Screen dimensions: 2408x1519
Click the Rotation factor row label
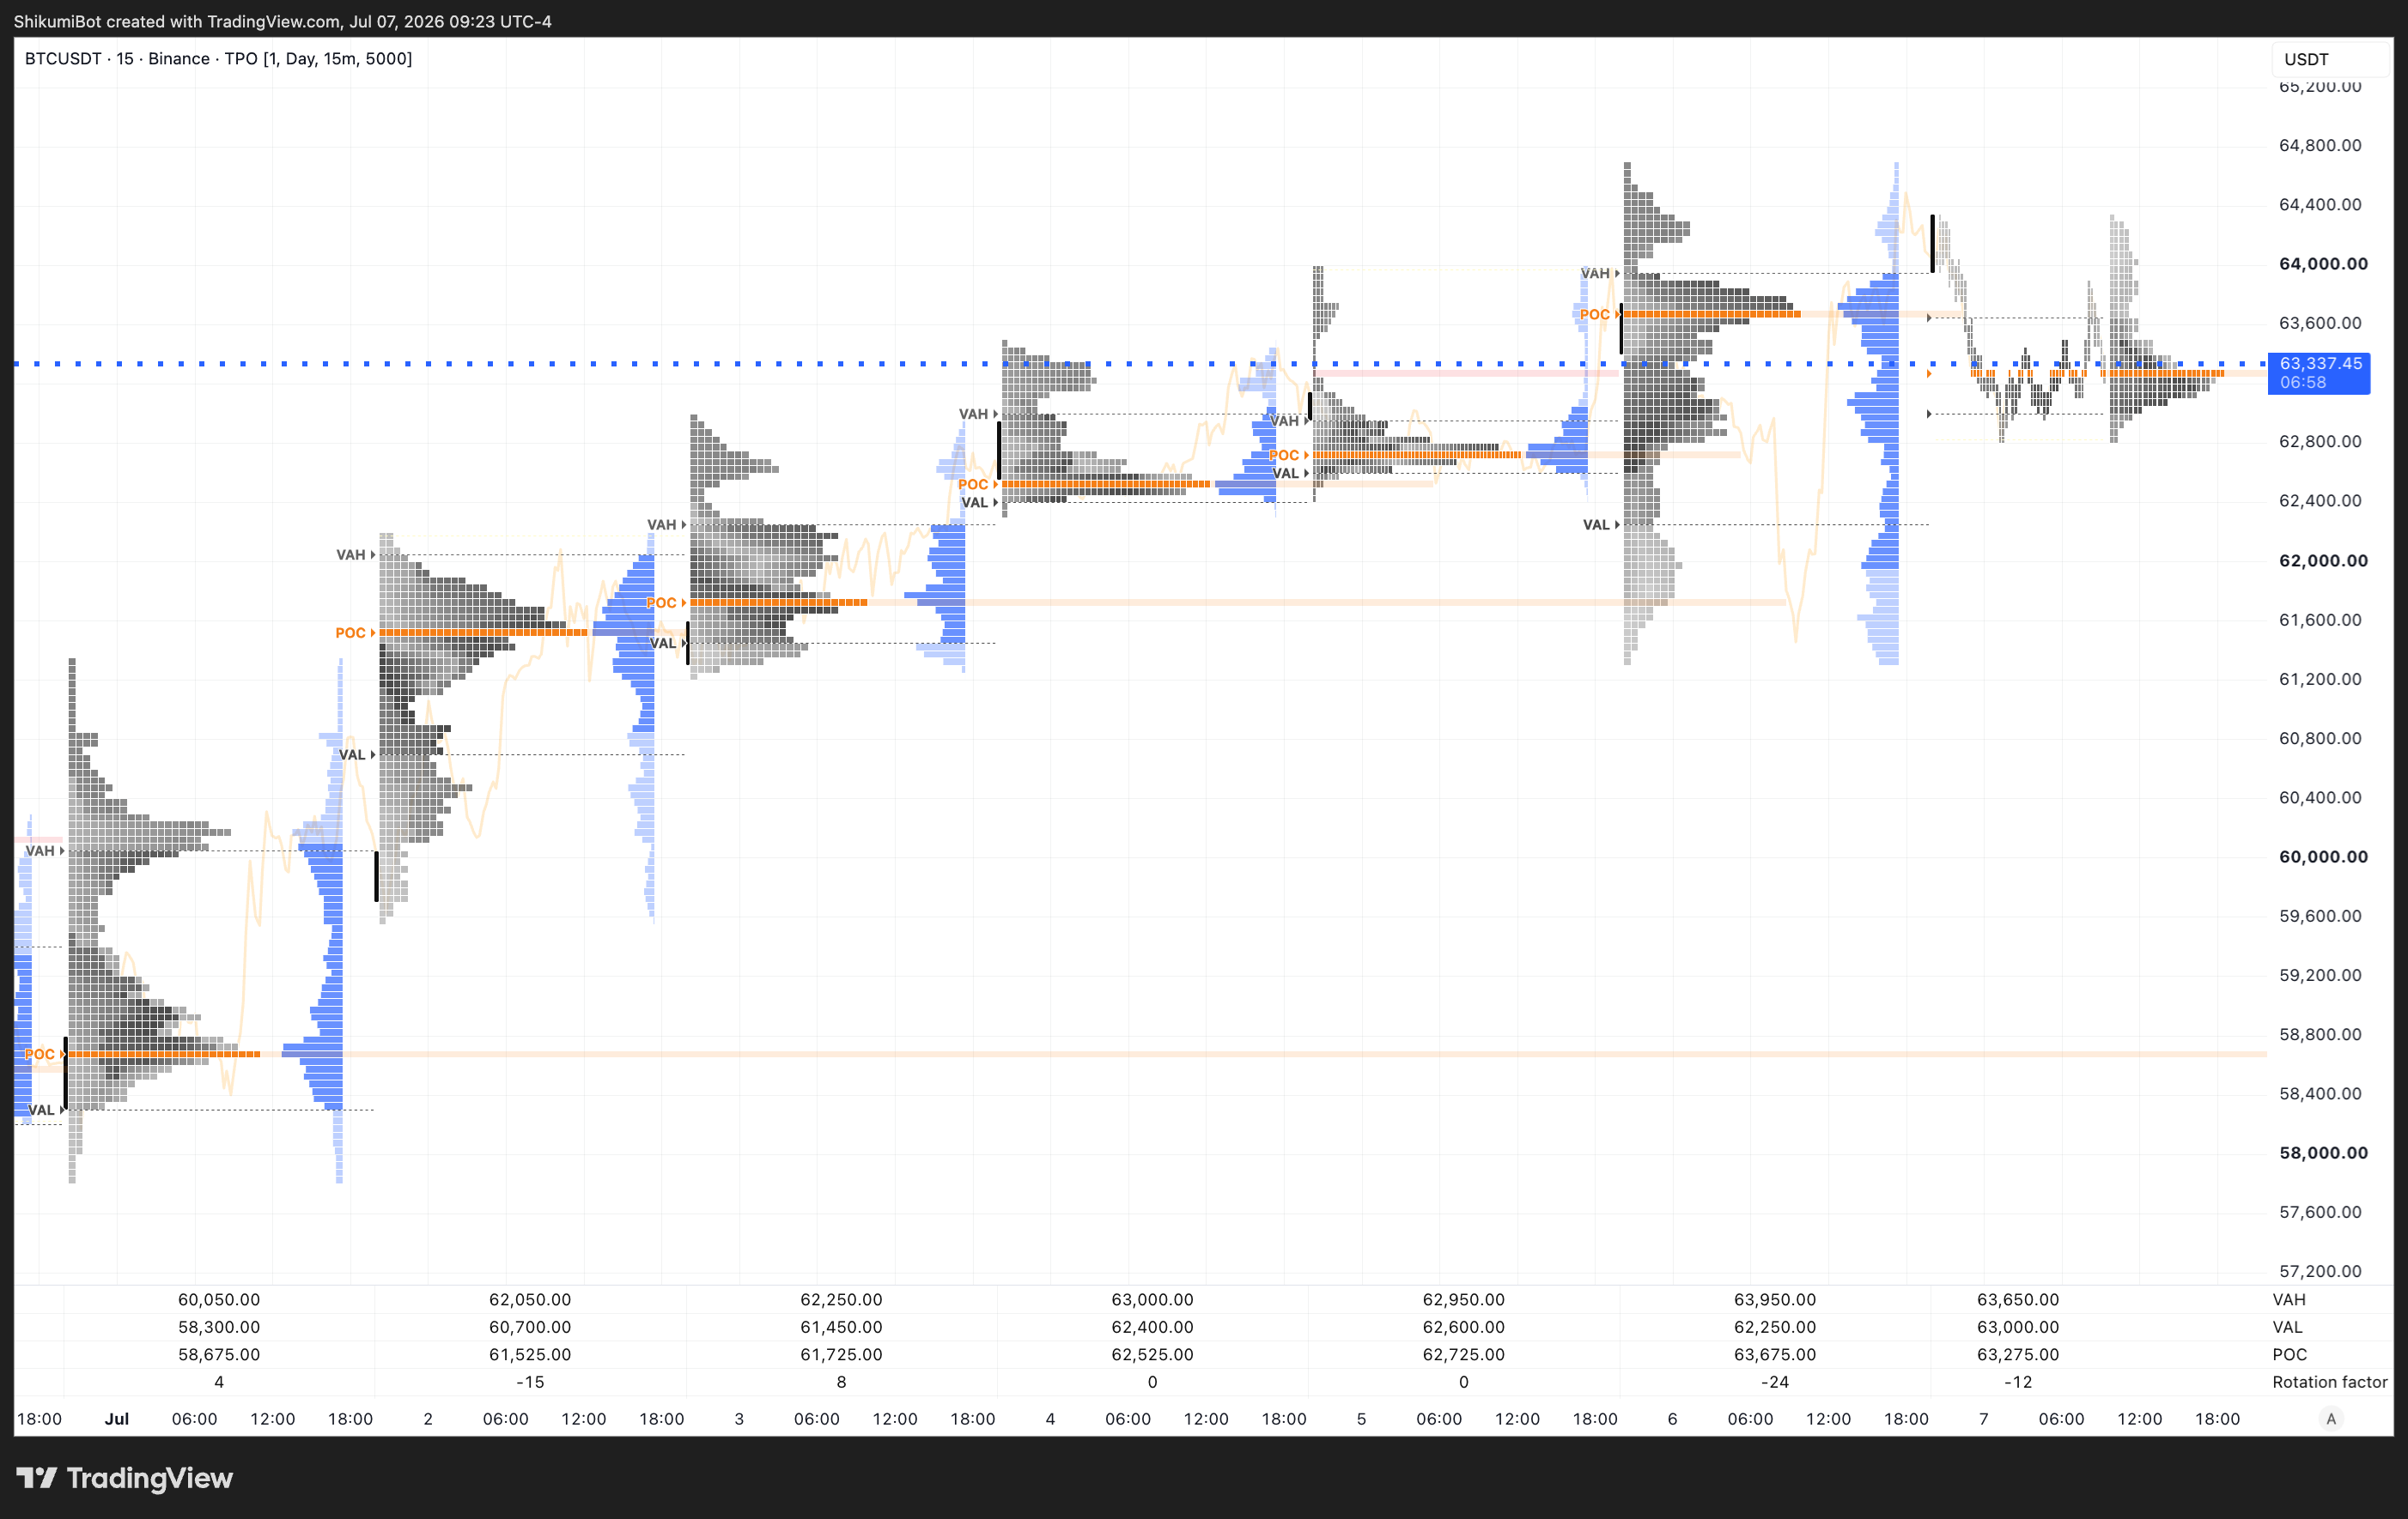2329,1382
